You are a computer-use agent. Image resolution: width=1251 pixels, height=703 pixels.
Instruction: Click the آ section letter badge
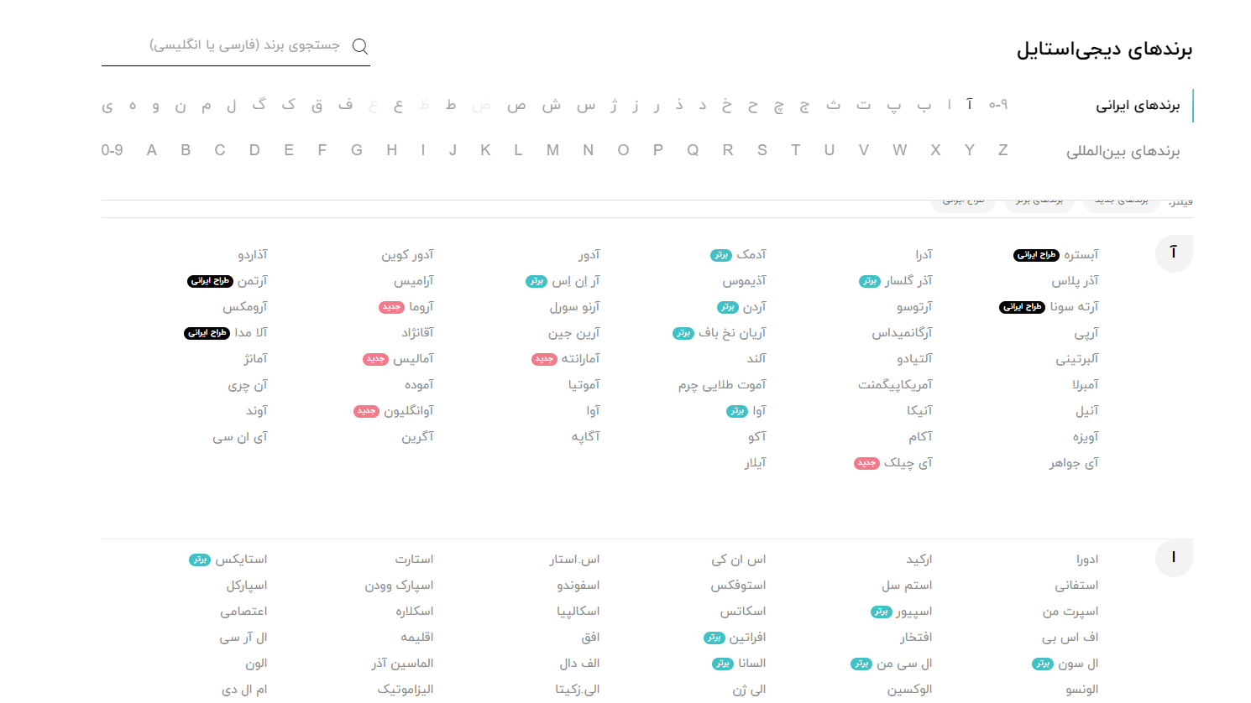1174,253
